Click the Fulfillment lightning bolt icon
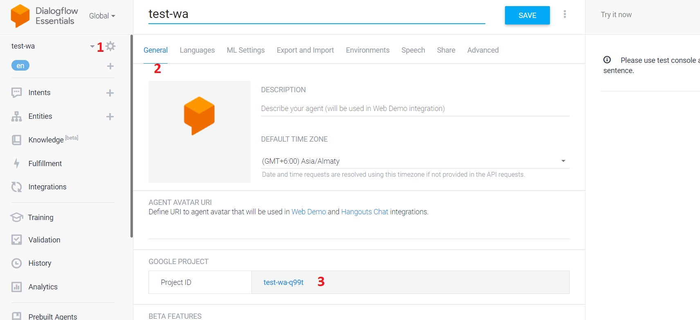The height and width of the screenshot is (320, 700). coord(16,163)
